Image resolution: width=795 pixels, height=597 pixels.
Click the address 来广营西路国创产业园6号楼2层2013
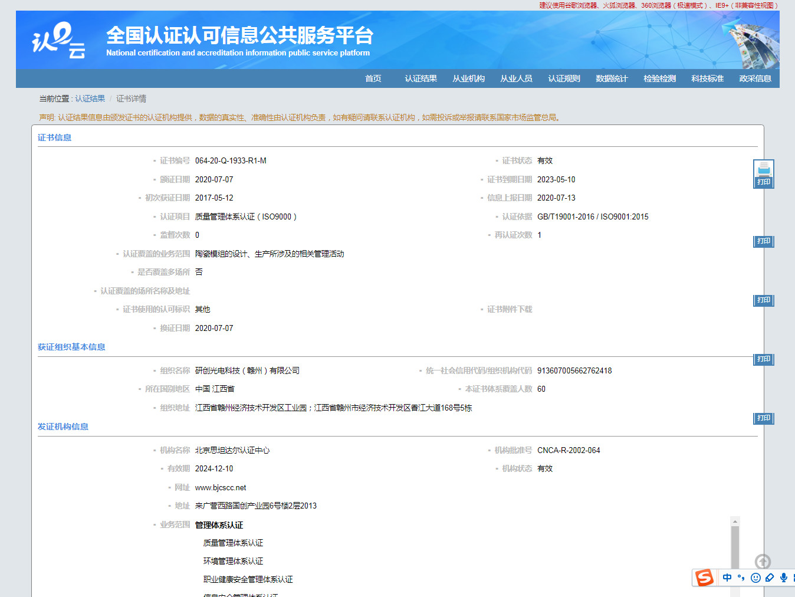point(256,506)
